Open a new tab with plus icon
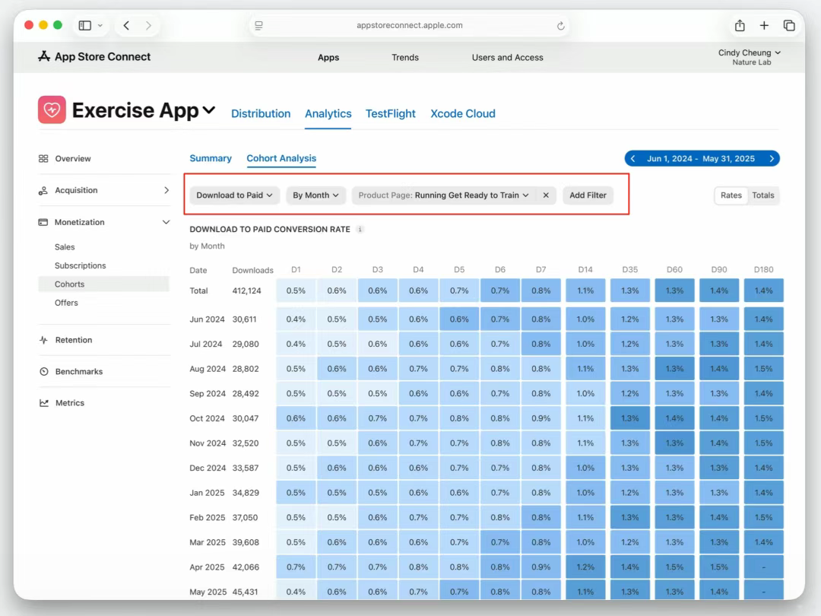 point(764,26)
